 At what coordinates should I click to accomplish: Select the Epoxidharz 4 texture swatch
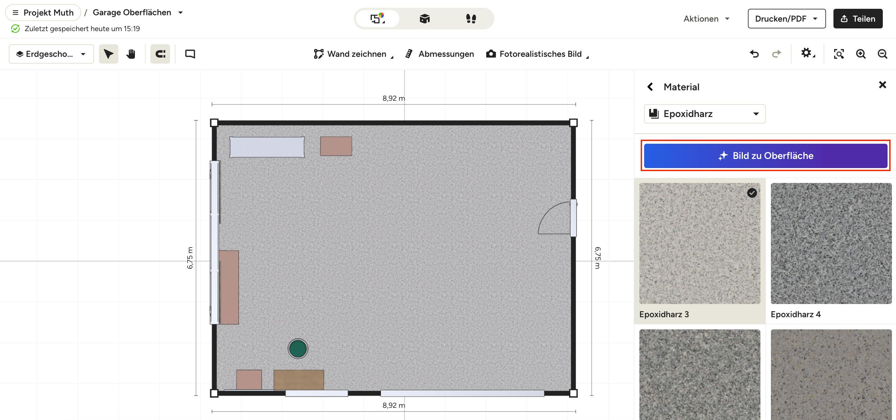[x=831, y=243]
